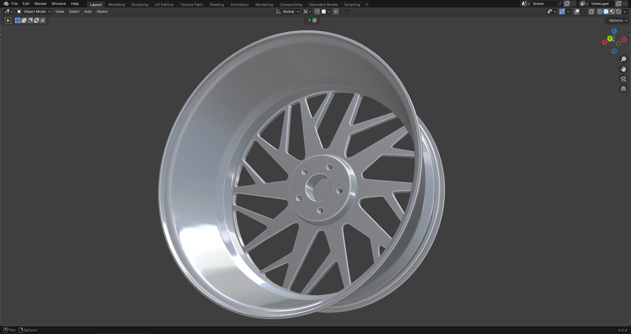The width and height of the screenshot is (631, 334).
Task: Open the snapping options dropdown
Action: 326,12
